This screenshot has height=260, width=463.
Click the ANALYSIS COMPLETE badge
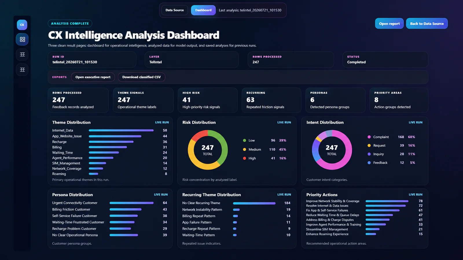(70, 23)
